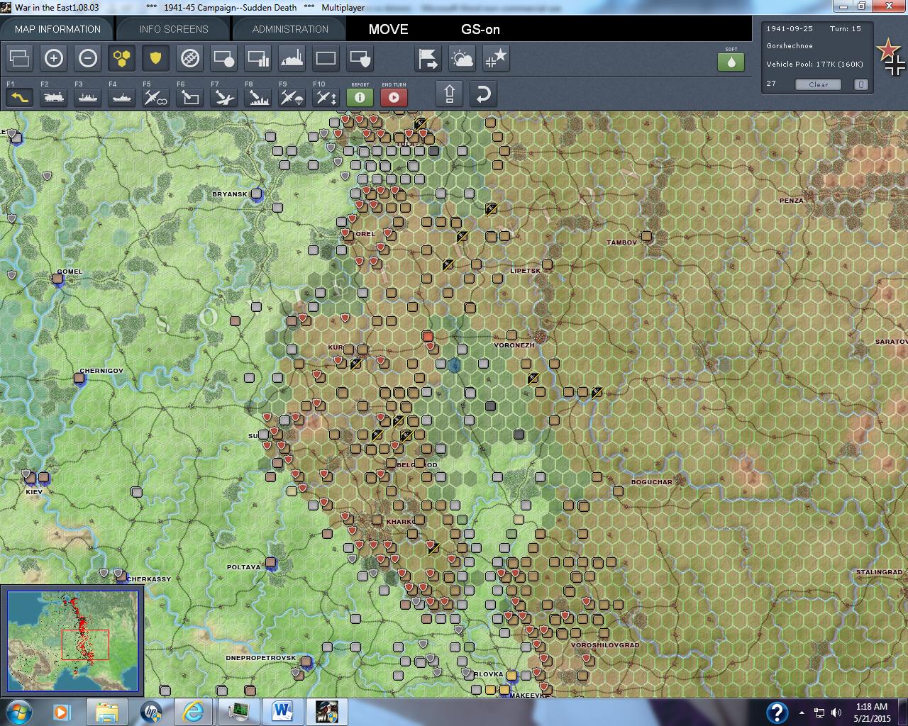Toggle the SOFT ground attack setting
This screenshot has height=726, width=908.
731,62
